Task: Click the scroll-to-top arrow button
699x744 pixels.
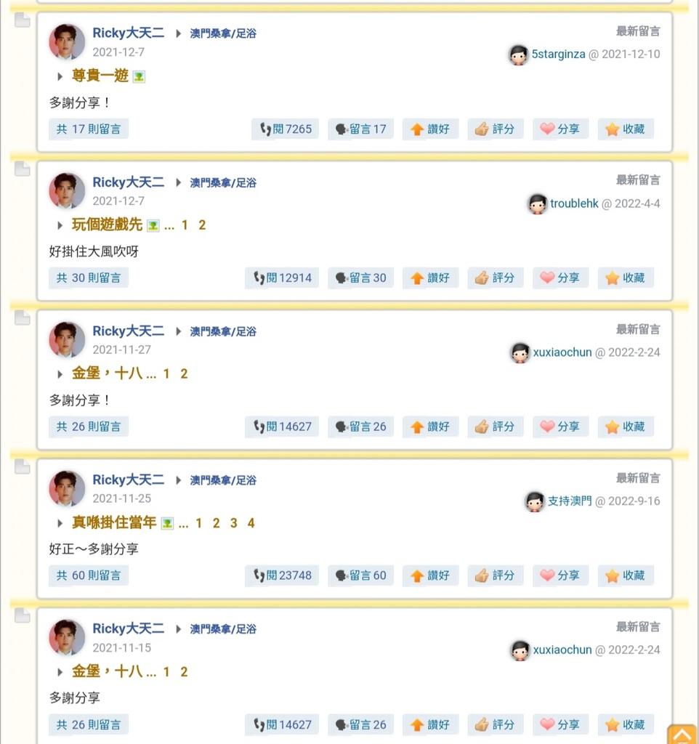Action: pos(682,734)
